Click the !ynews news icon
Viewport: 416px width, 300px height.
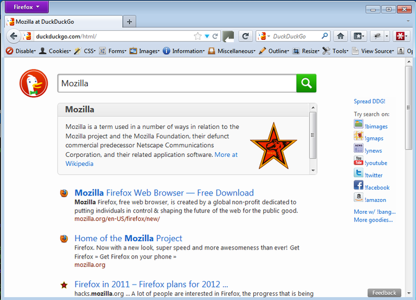[x=358, y=148]
